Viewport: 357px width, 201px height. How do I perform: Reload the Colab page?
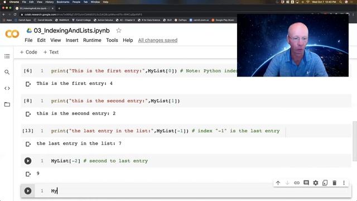15,15
